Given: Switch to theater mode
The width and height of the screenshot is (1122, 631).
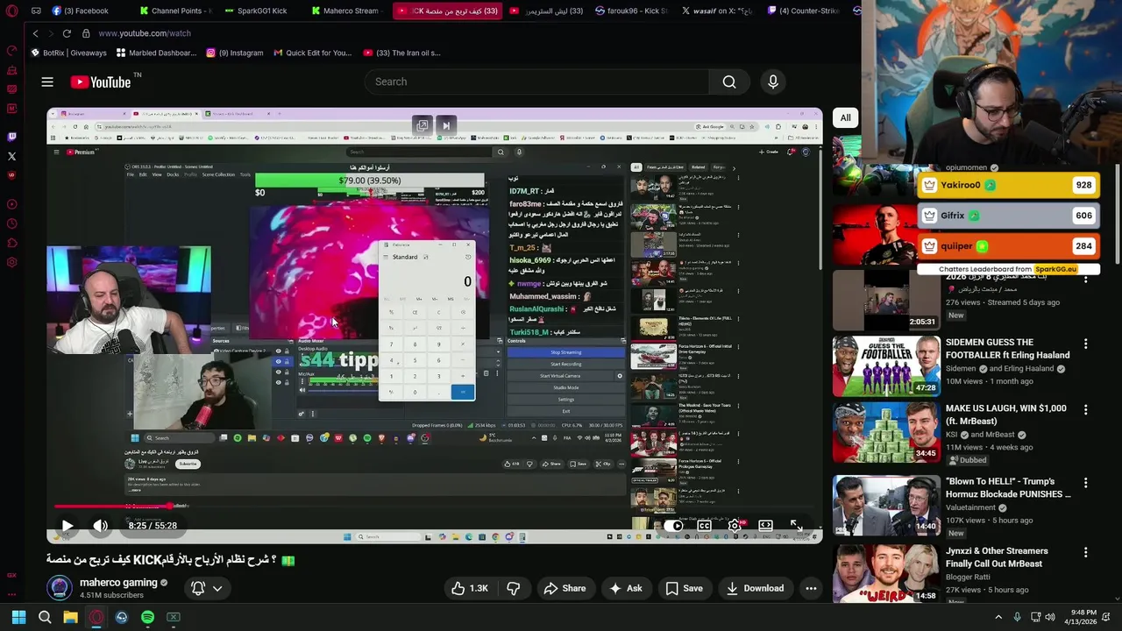Looking at the screenshot, I should [x=765, y=526].
